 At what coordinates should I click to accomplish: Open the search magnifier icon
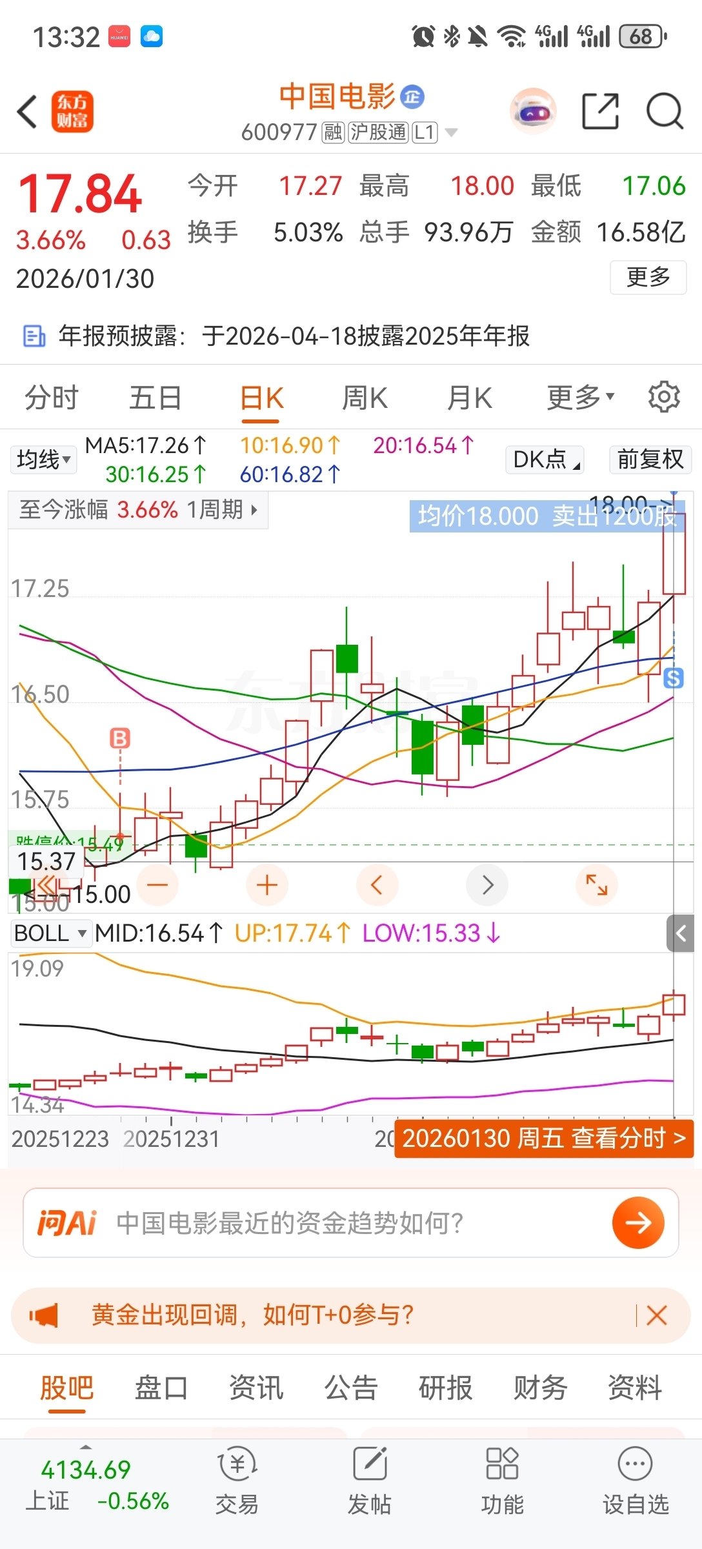tap(665, 111)
